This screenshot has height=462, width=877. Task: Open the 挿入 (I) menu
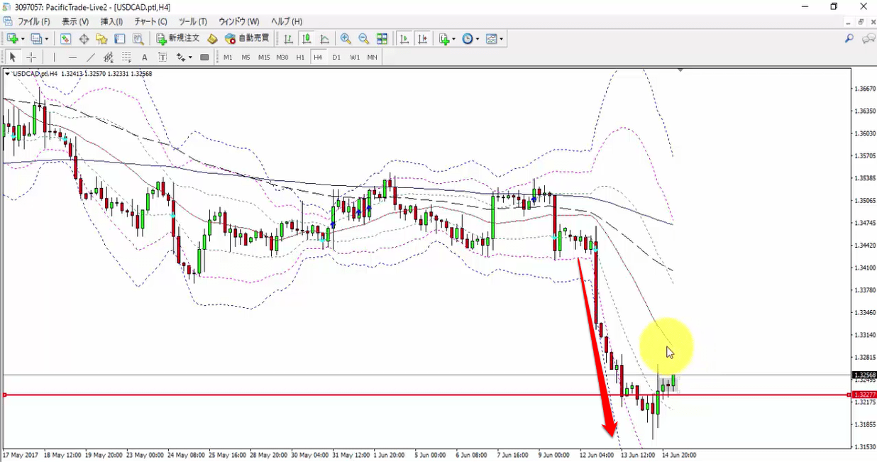[111, 22]
